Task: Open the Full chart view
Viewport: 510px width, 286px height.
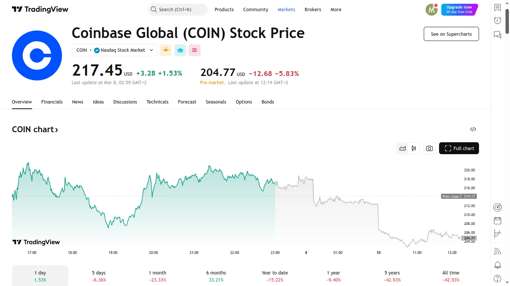Action: click(x=459, y=148)
